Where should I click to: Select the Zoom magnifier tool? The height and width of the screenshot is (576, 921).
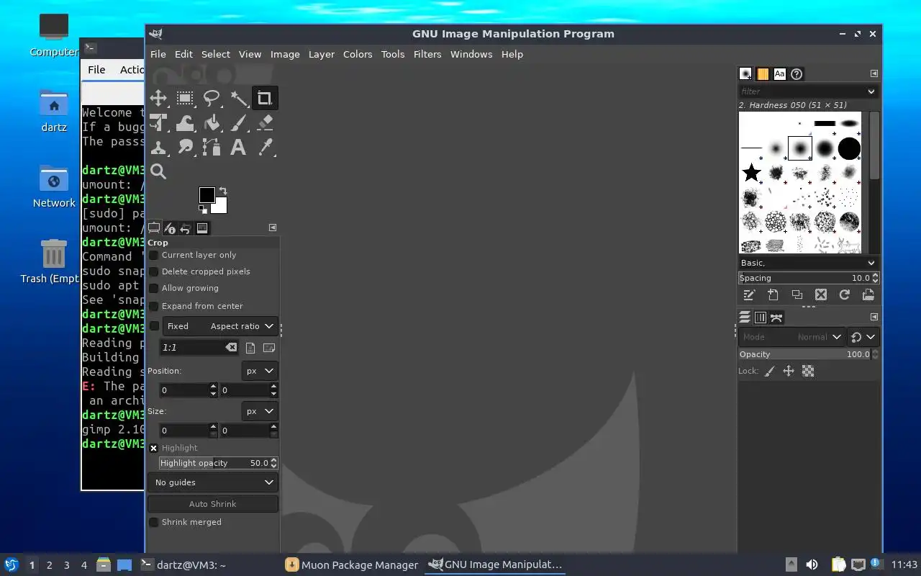click(158, 171)
